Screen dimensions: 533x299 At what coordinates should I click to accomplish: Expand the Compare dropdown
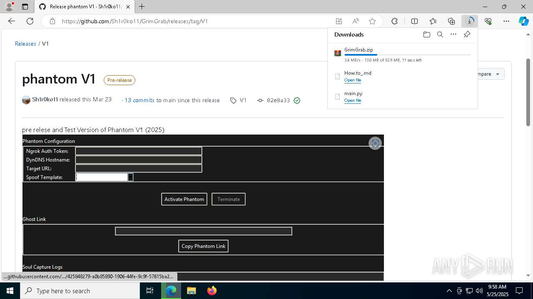click(491, 74)
